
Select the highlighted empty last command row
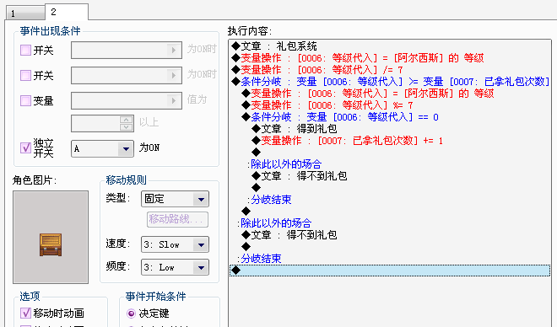(x=390, y=271)
